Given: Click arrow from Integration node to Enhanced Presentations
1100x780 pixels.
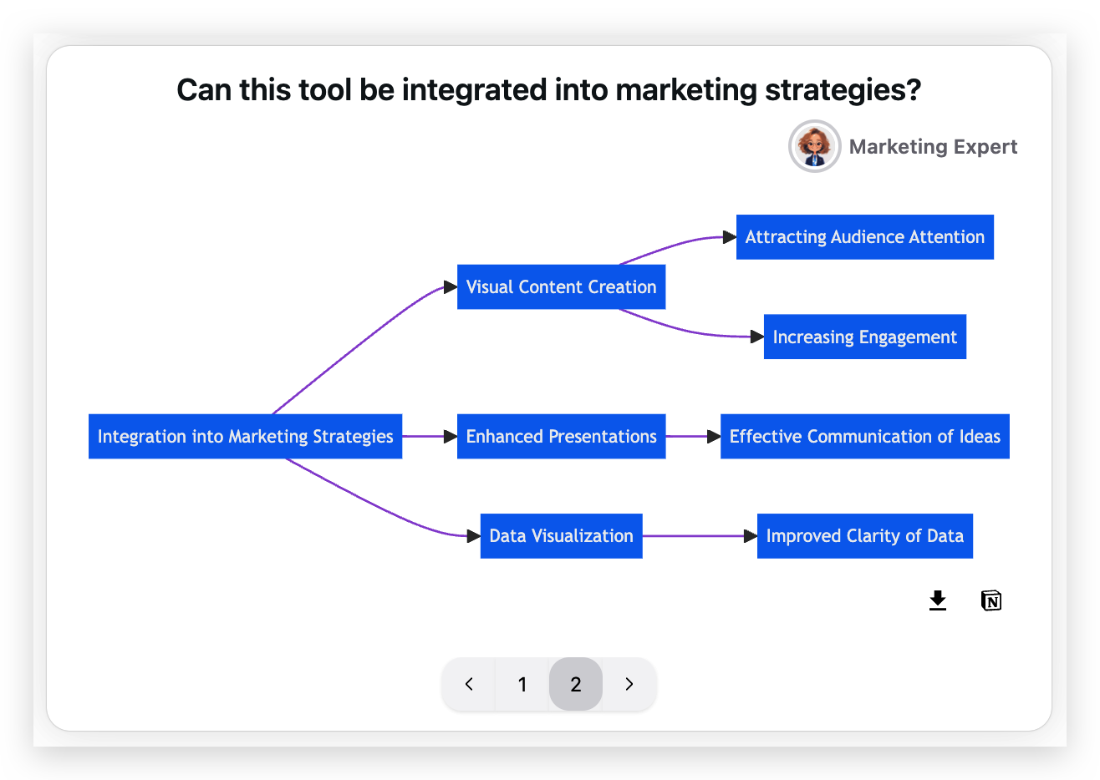Looking at the screenshot, I should click(429, 436).
